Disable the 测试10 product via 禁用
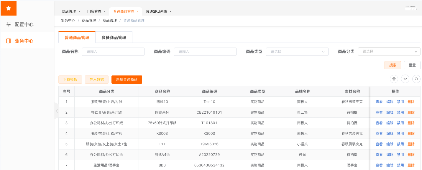This screenshot has height=170, width=422. [x=400, y=102]
